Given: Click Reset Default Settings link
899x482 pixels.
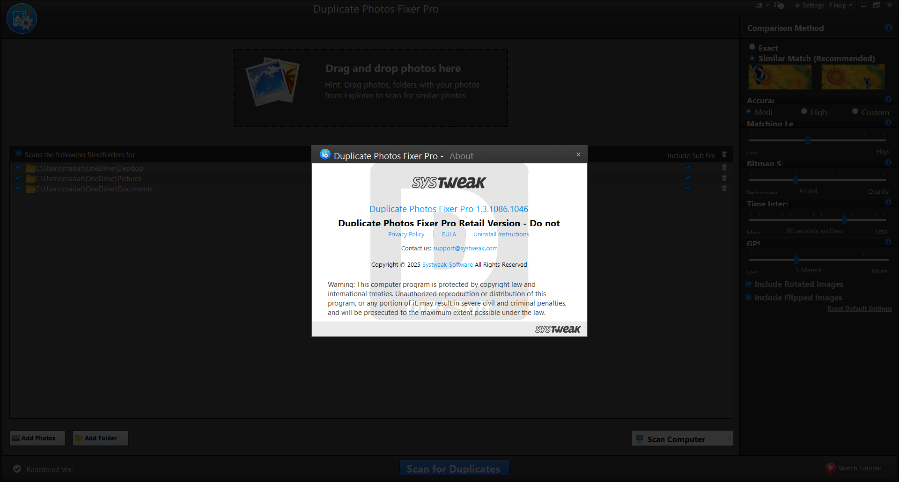Looking at the screenshot, I should tap(859, 309).
